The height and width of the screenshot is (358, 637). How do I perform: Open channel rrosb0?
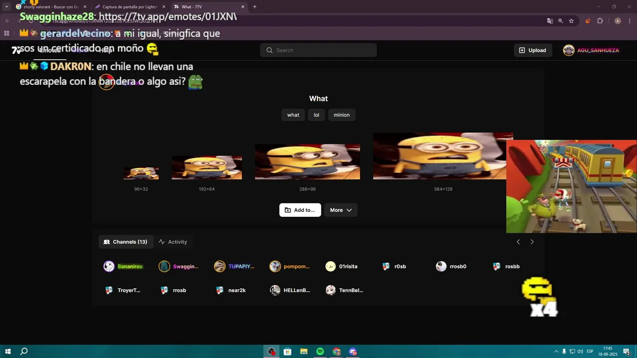pos(451,267)
